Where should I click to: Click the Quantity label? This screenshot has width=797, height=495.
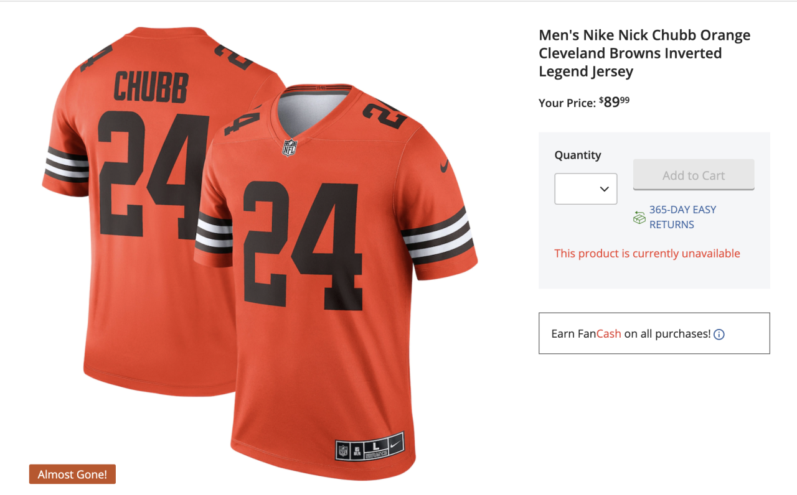click(x=577, y=155)
